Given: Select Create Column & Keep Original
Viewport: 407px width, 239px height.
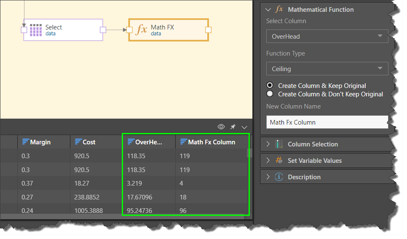Looking at the screenshot, I should click(270, 85).
